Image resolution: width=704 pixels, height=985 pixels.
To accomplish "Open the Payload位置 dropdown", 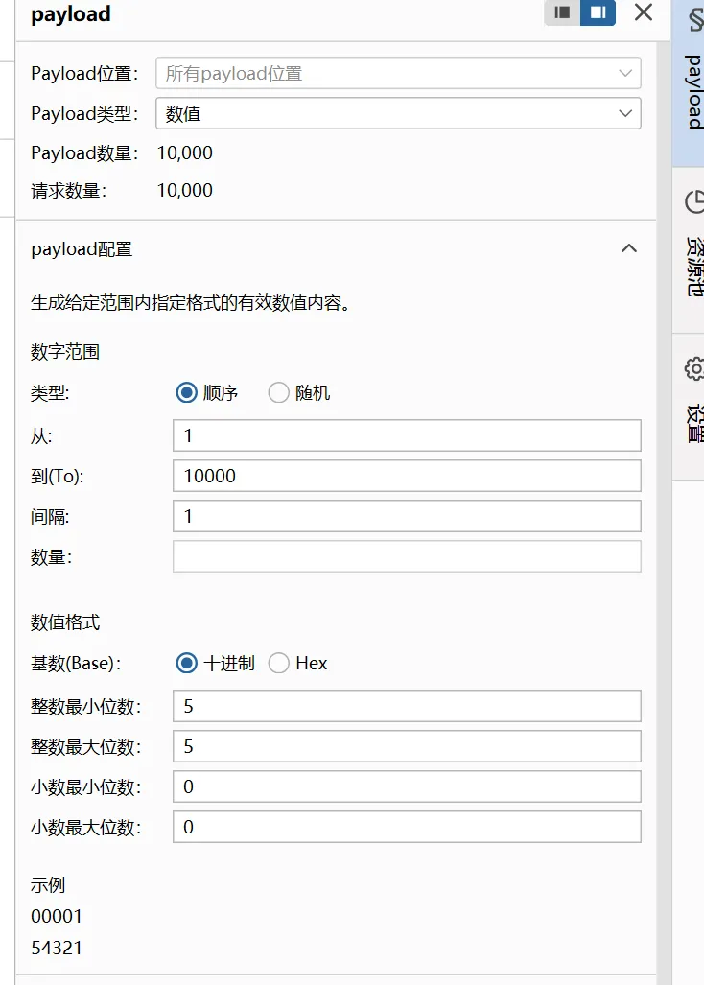I will pos(398,73).
